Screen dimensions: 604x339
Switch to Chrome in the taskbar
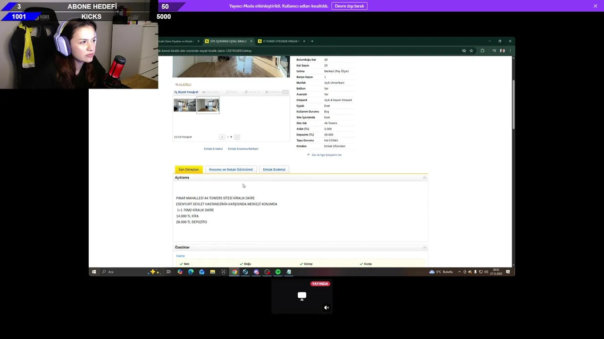tap(235, 272)
